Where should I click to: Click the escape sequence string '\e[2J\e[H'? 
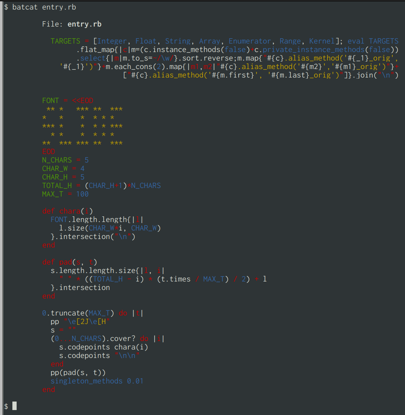click(x=87, y=322)
